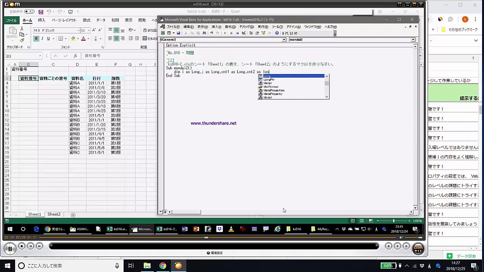Open the デバッグ(D) menu in VBA editor
The image size is (484, 272).
[247, 27]
